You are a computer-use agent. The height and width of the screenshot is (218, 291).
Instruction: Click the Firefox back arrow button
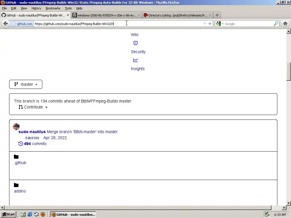(x=6, y=24)
